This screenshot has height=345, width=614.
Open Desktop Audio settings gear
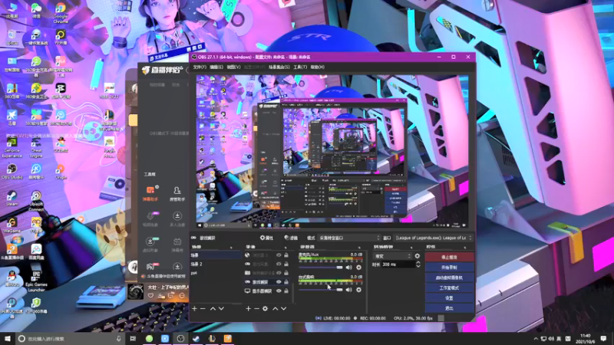tap(358, 290)
